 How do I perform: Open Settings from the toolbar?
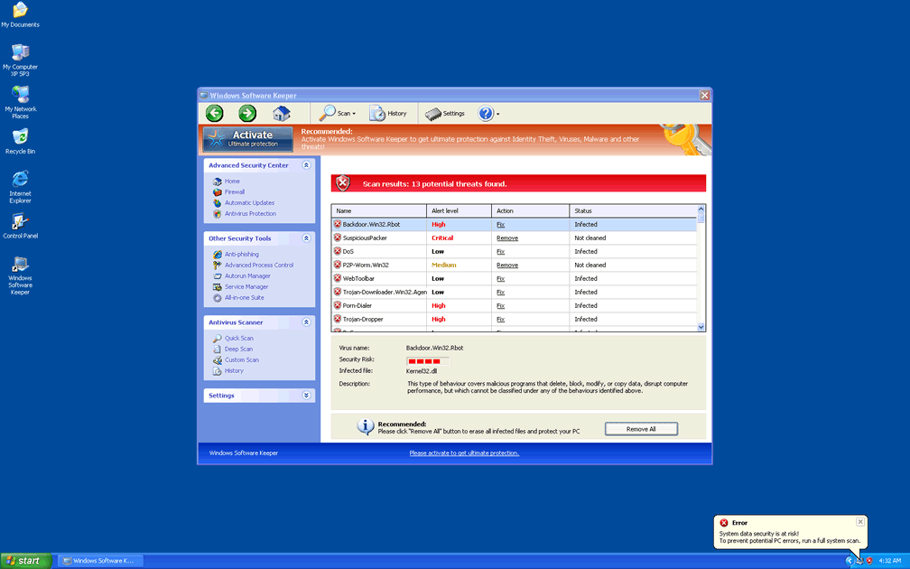tap(445, 113)
